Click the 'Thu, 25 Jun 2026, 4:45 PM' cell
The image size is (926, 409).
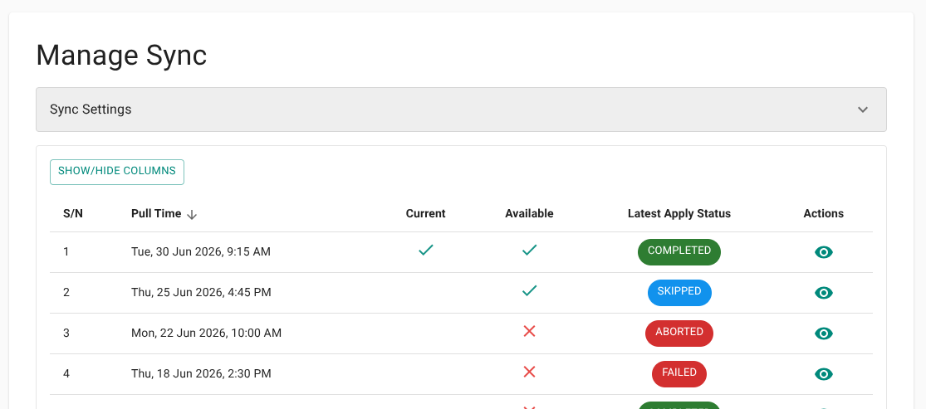(201, 293)
